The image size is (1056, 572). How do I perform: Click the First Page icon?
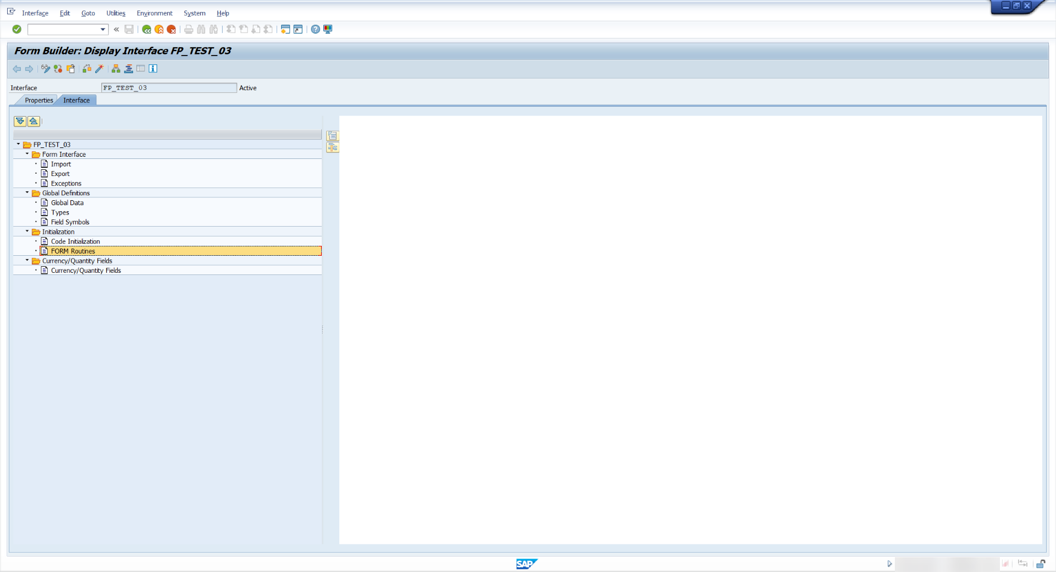point(231,29)
